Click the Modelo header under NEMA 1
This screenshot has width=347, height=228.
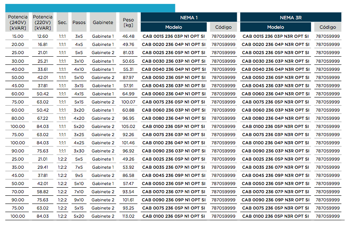(174, 27)
